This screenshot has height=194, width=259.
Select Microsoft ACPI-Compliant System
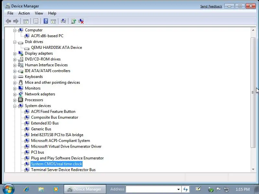coord(61,141)
